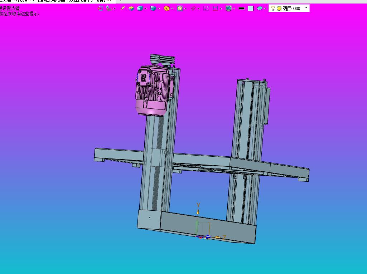The width and height of the screenshot is (367, 274).
Task: Click the red rotate/pan axes icon
Action: (x=193, y=9)
